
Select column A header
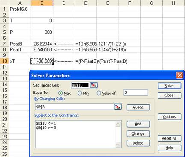click(x=20, y=3)
